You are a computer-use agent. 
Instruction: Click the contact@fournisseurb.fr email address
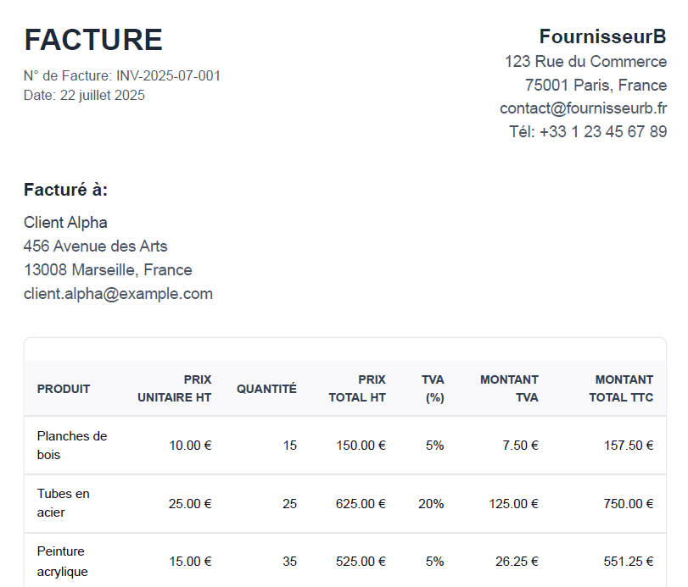coord(583,108)
